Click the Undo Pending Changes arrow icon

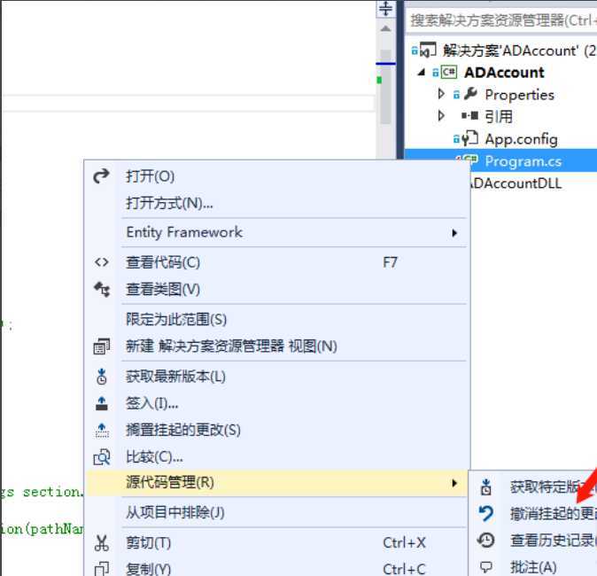(486, 513)
